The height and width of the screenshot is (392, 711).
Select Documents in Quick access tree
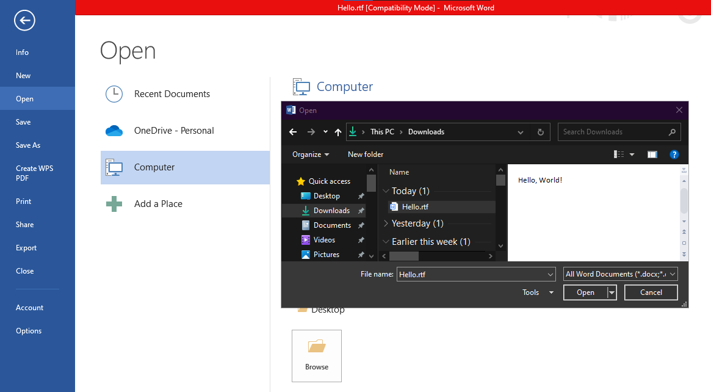coord(332,225)
